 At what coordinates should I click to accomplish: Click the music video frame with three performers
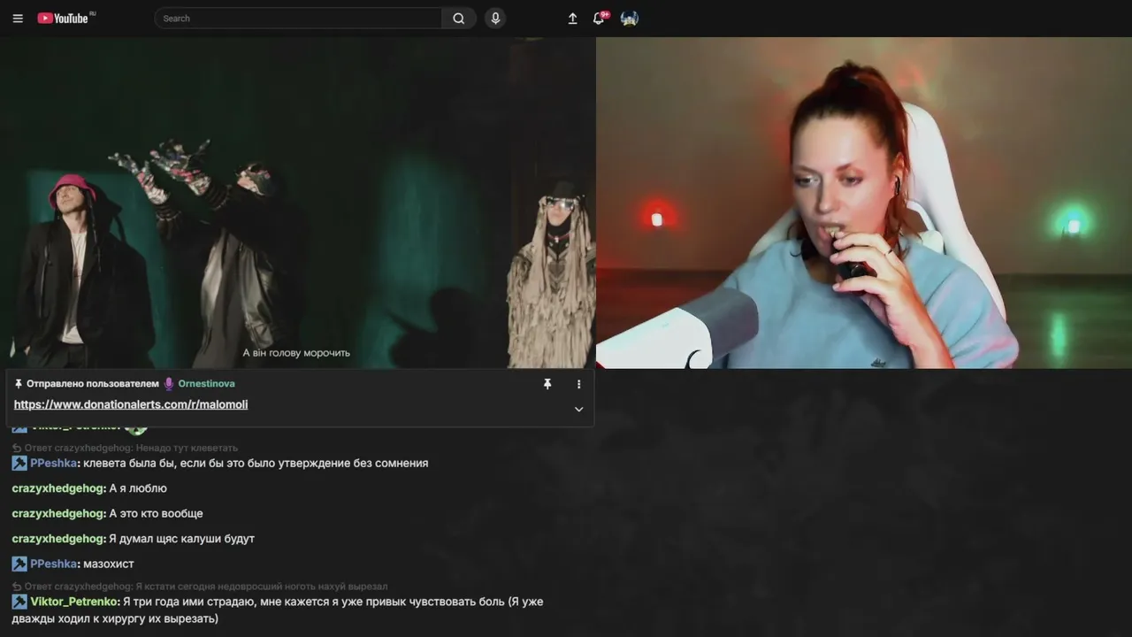298,203
